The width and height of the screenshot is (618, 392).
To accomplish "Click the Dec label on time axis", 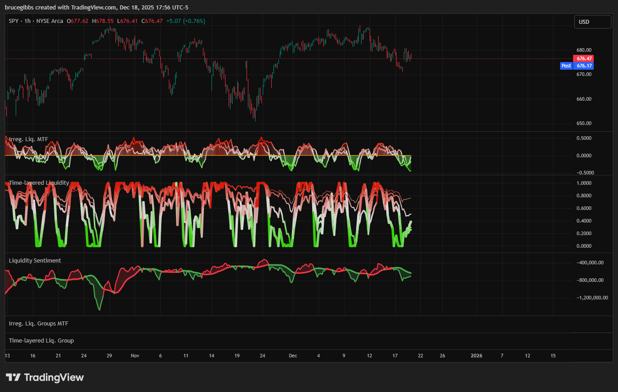I will pos(293,356).
